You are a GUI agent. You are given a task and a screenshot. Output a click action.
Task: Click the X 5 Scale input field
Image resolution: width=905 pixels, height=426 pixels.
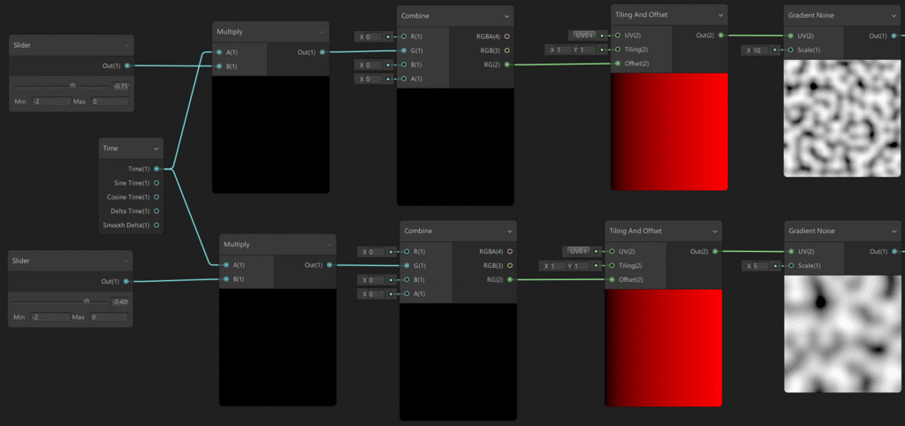pos(759,266)
